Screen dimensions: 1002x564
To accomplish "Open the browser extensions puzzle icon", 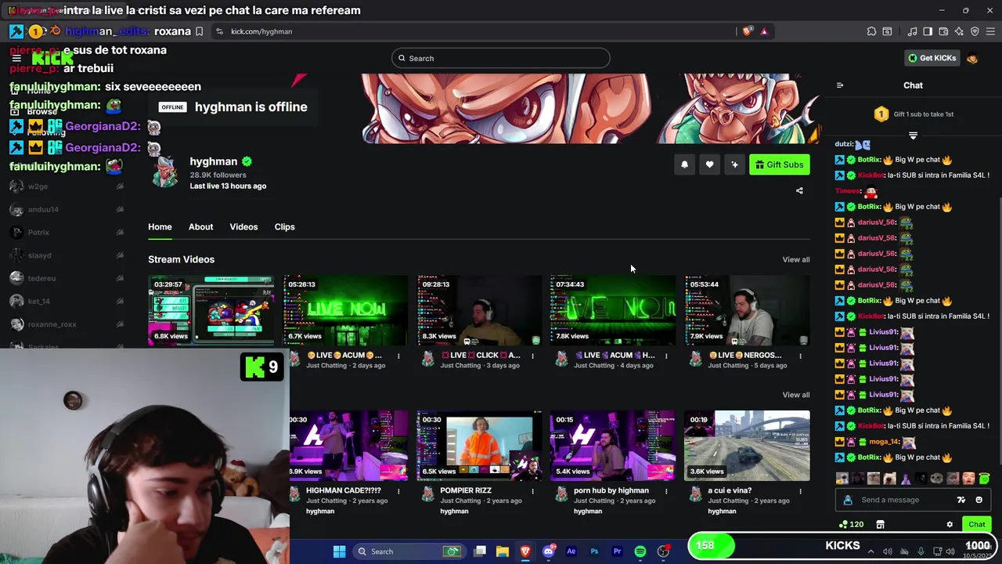I will pos(871,31).
